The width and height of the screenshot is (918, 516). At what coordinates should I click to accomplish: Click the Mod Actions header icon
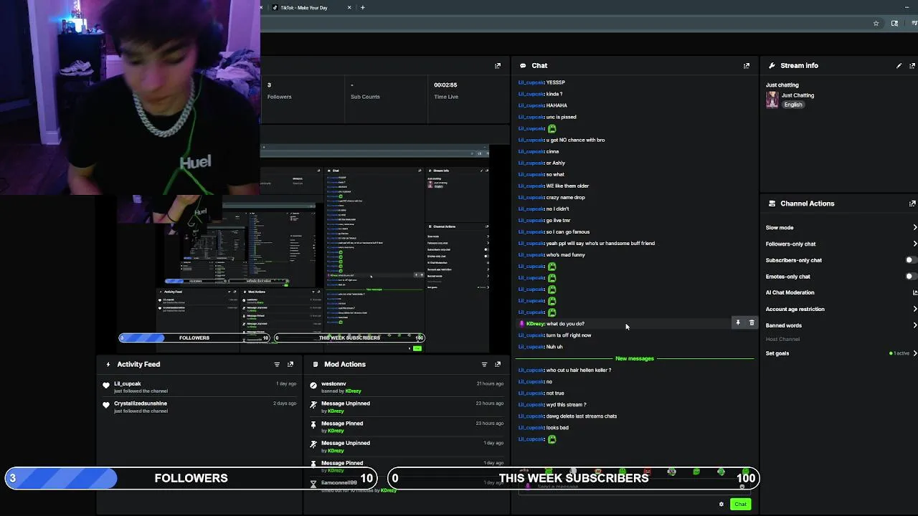pyautogui.click(x=316, y=364)
